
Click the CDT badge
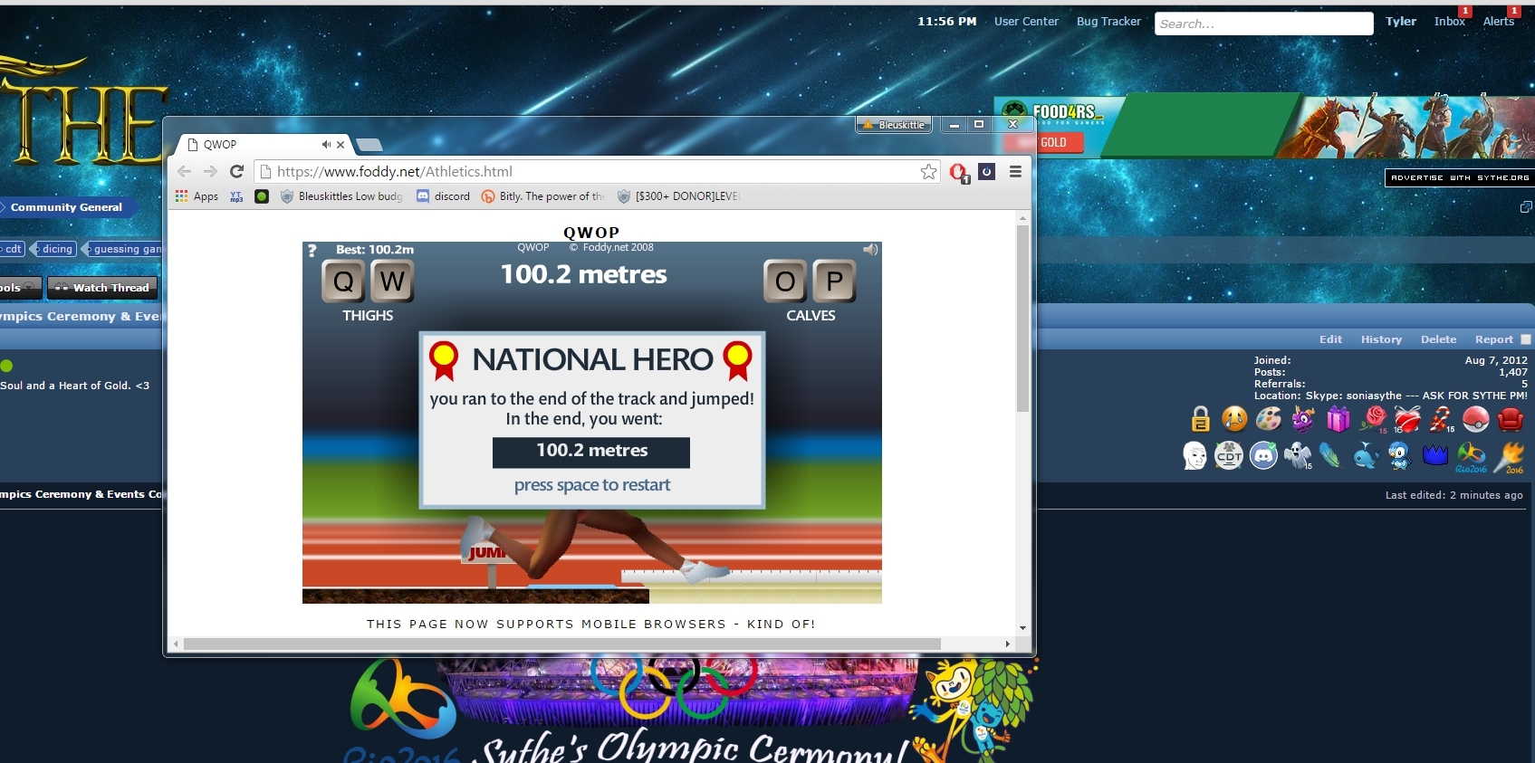1229,455
